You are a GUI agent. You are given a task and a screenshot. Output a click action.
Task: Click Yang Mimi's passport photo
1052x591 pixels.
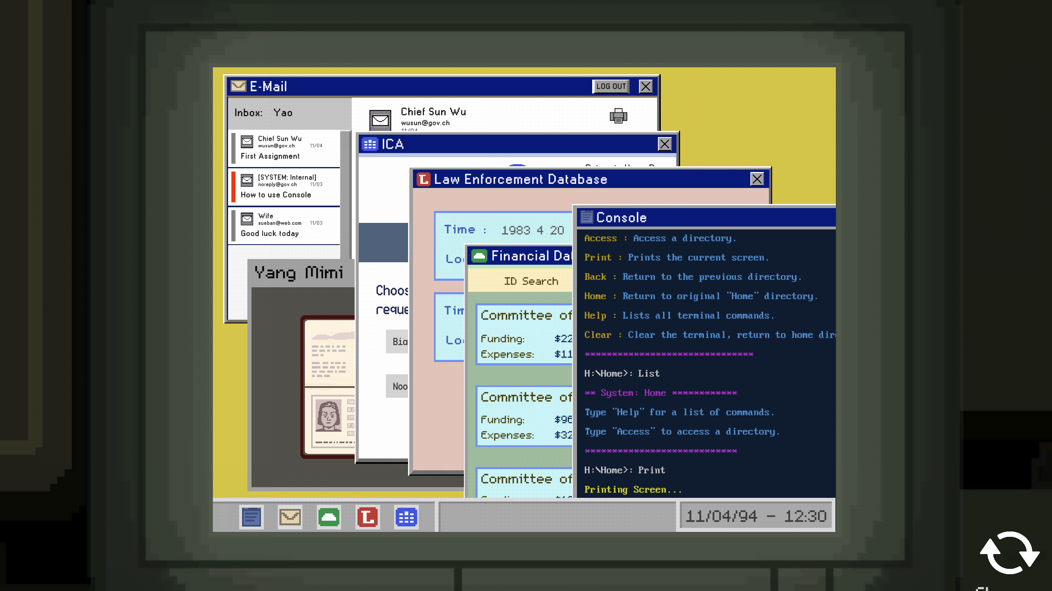pos(329,417)
